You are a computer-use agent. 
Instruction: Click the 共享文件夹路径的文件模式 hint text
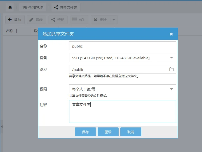pyautogui.click(x=88, y=96)
